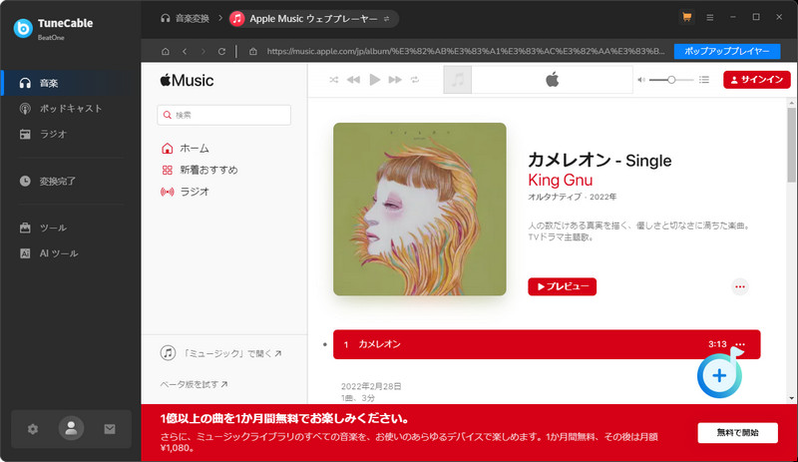The image size is (798, 462).
Task: Open the play queue list icon
Action: tap(704, 80)
